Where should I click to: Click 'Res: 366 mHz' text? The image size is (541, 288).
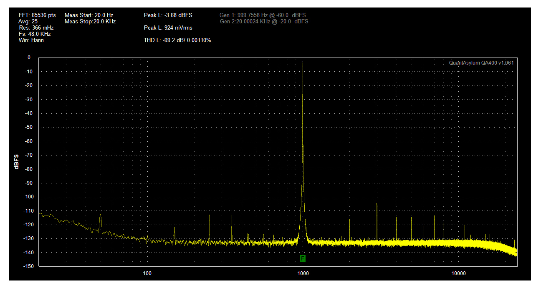point(36,28)
